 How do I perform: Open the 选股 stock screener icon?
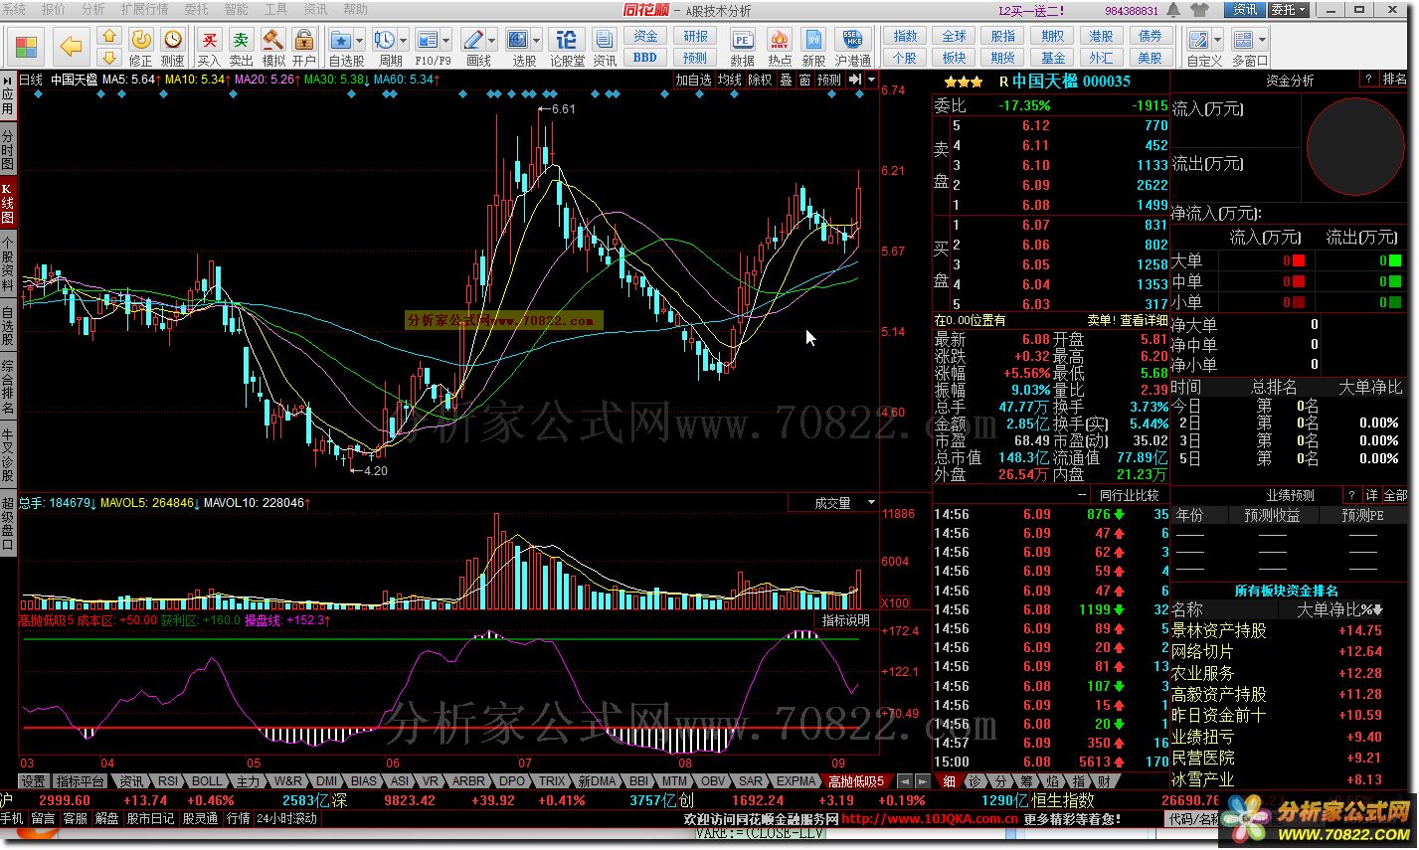click(519, 41)
